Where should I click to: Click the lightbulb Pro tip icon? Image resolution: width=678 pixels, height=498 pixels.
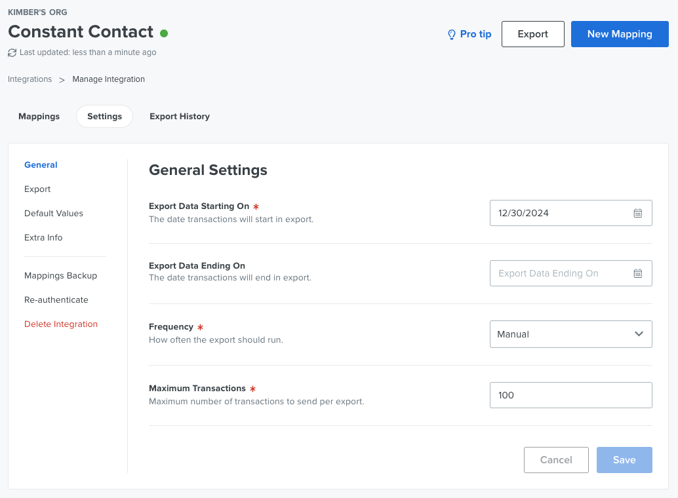[x=451, y=35]
